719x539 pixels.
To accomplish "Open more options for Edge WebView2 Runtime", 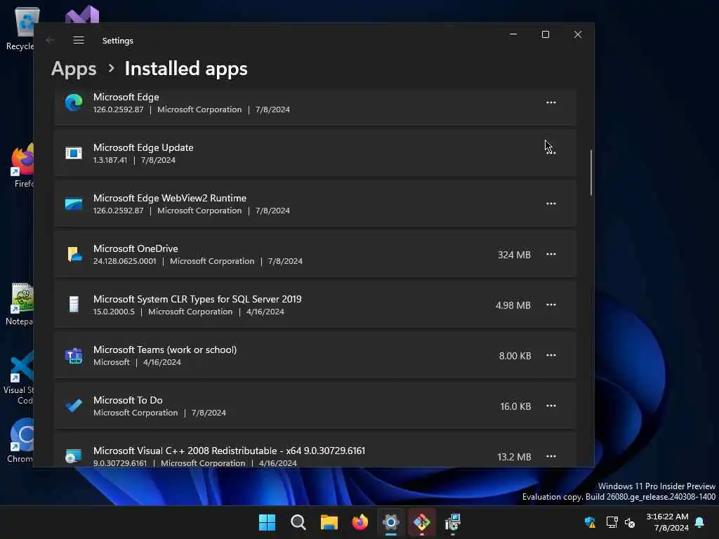I will pyautogui.click(x=551, y=204).
